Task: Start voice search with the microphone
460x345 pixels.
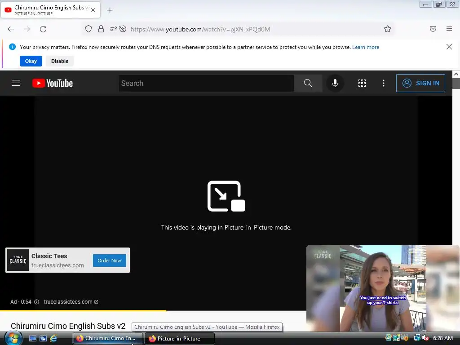Action: click(x=335, y=83)
